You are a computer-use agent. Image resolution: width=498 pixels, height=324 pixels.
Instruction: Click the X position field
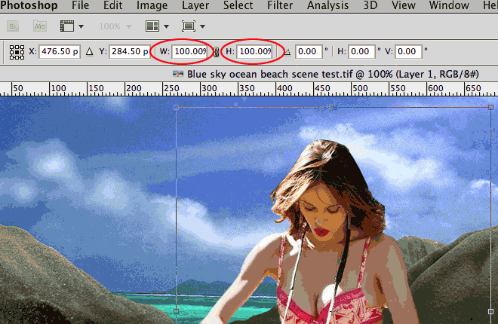pyautogui.click(x=60, y=51)
